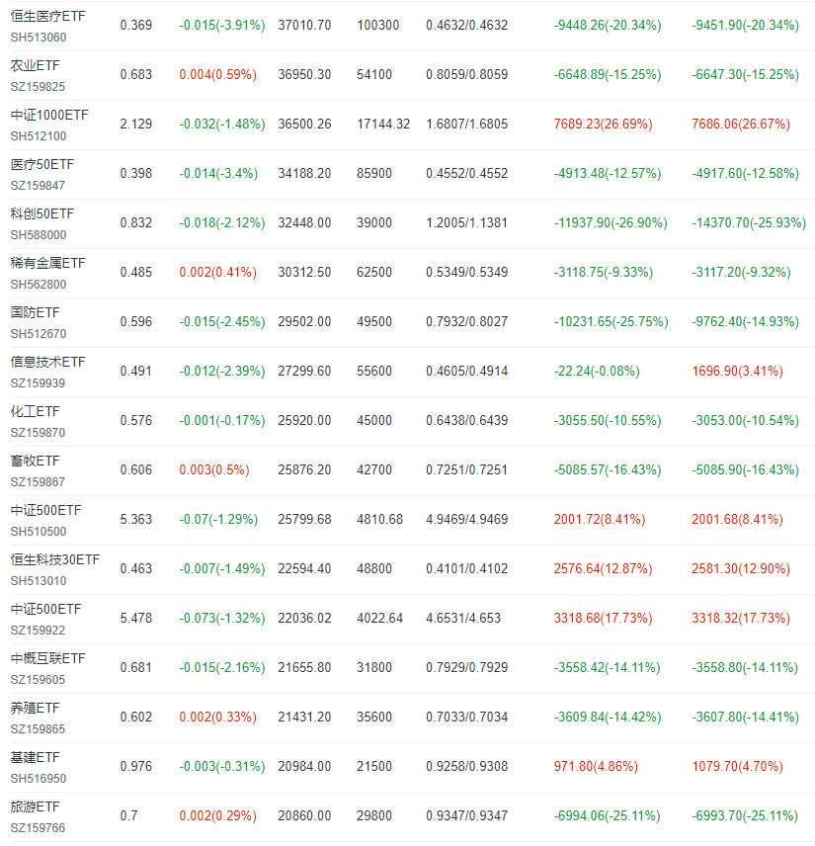Click 旅游ETF fund name

click(35, 807)
